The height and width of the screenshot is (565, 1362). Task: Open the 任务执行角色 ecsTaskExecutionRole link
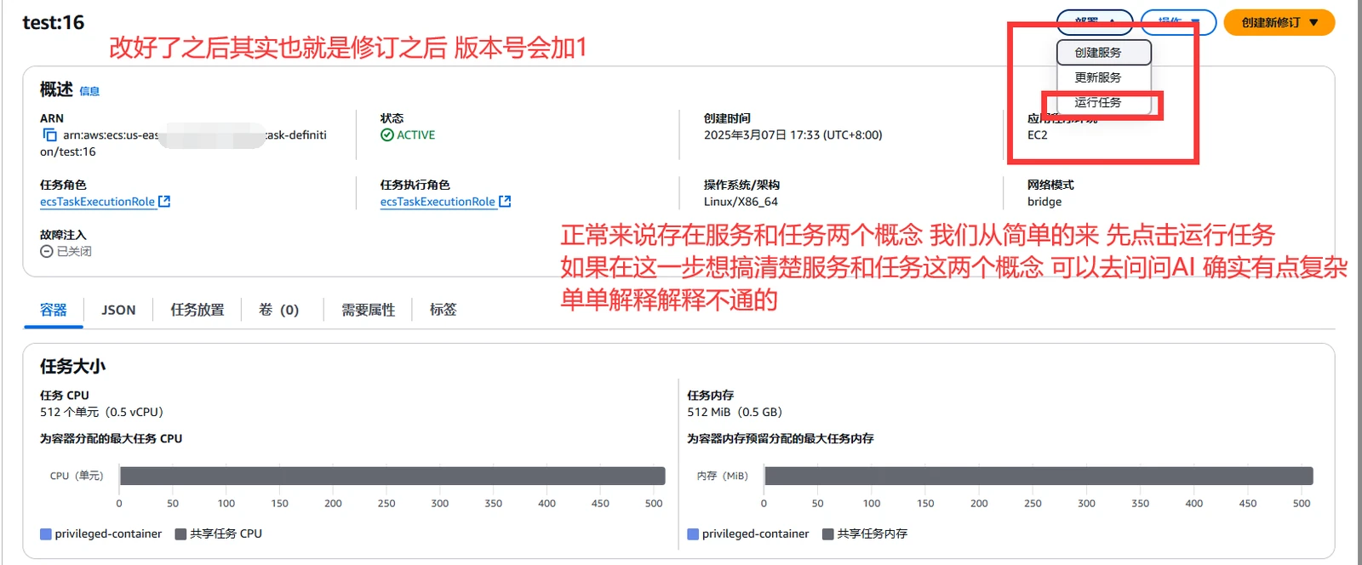[438, 202]
